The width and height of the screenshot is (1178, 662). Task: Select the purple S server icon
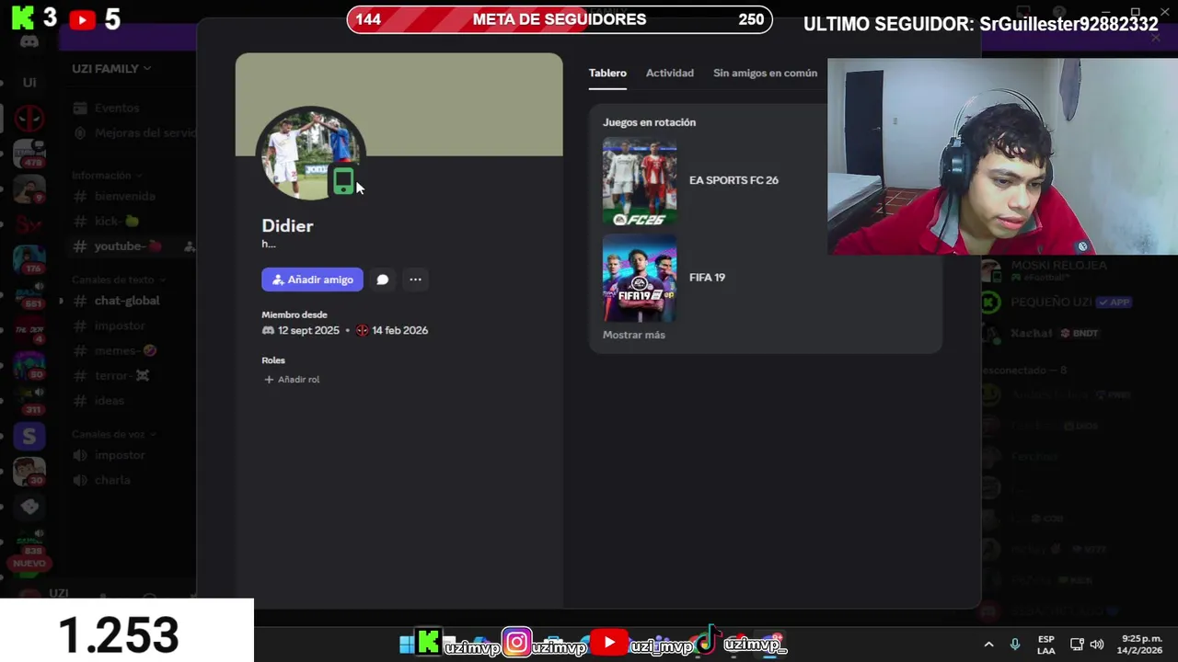pyautogui.click(x=29, y=437)
